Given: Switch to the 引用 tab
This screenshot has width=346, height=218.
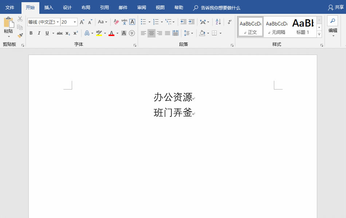Looking at the screenshot, I should point(105,8).
